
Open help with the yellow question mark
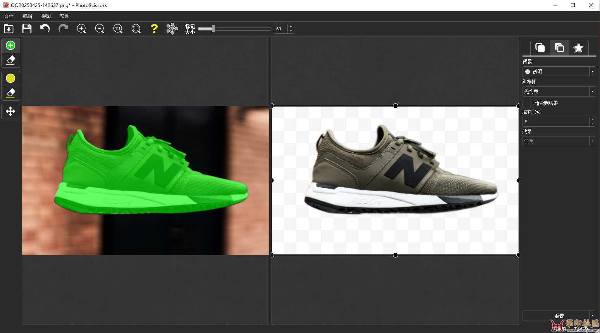pyautogui.click(x=154, y=29)
